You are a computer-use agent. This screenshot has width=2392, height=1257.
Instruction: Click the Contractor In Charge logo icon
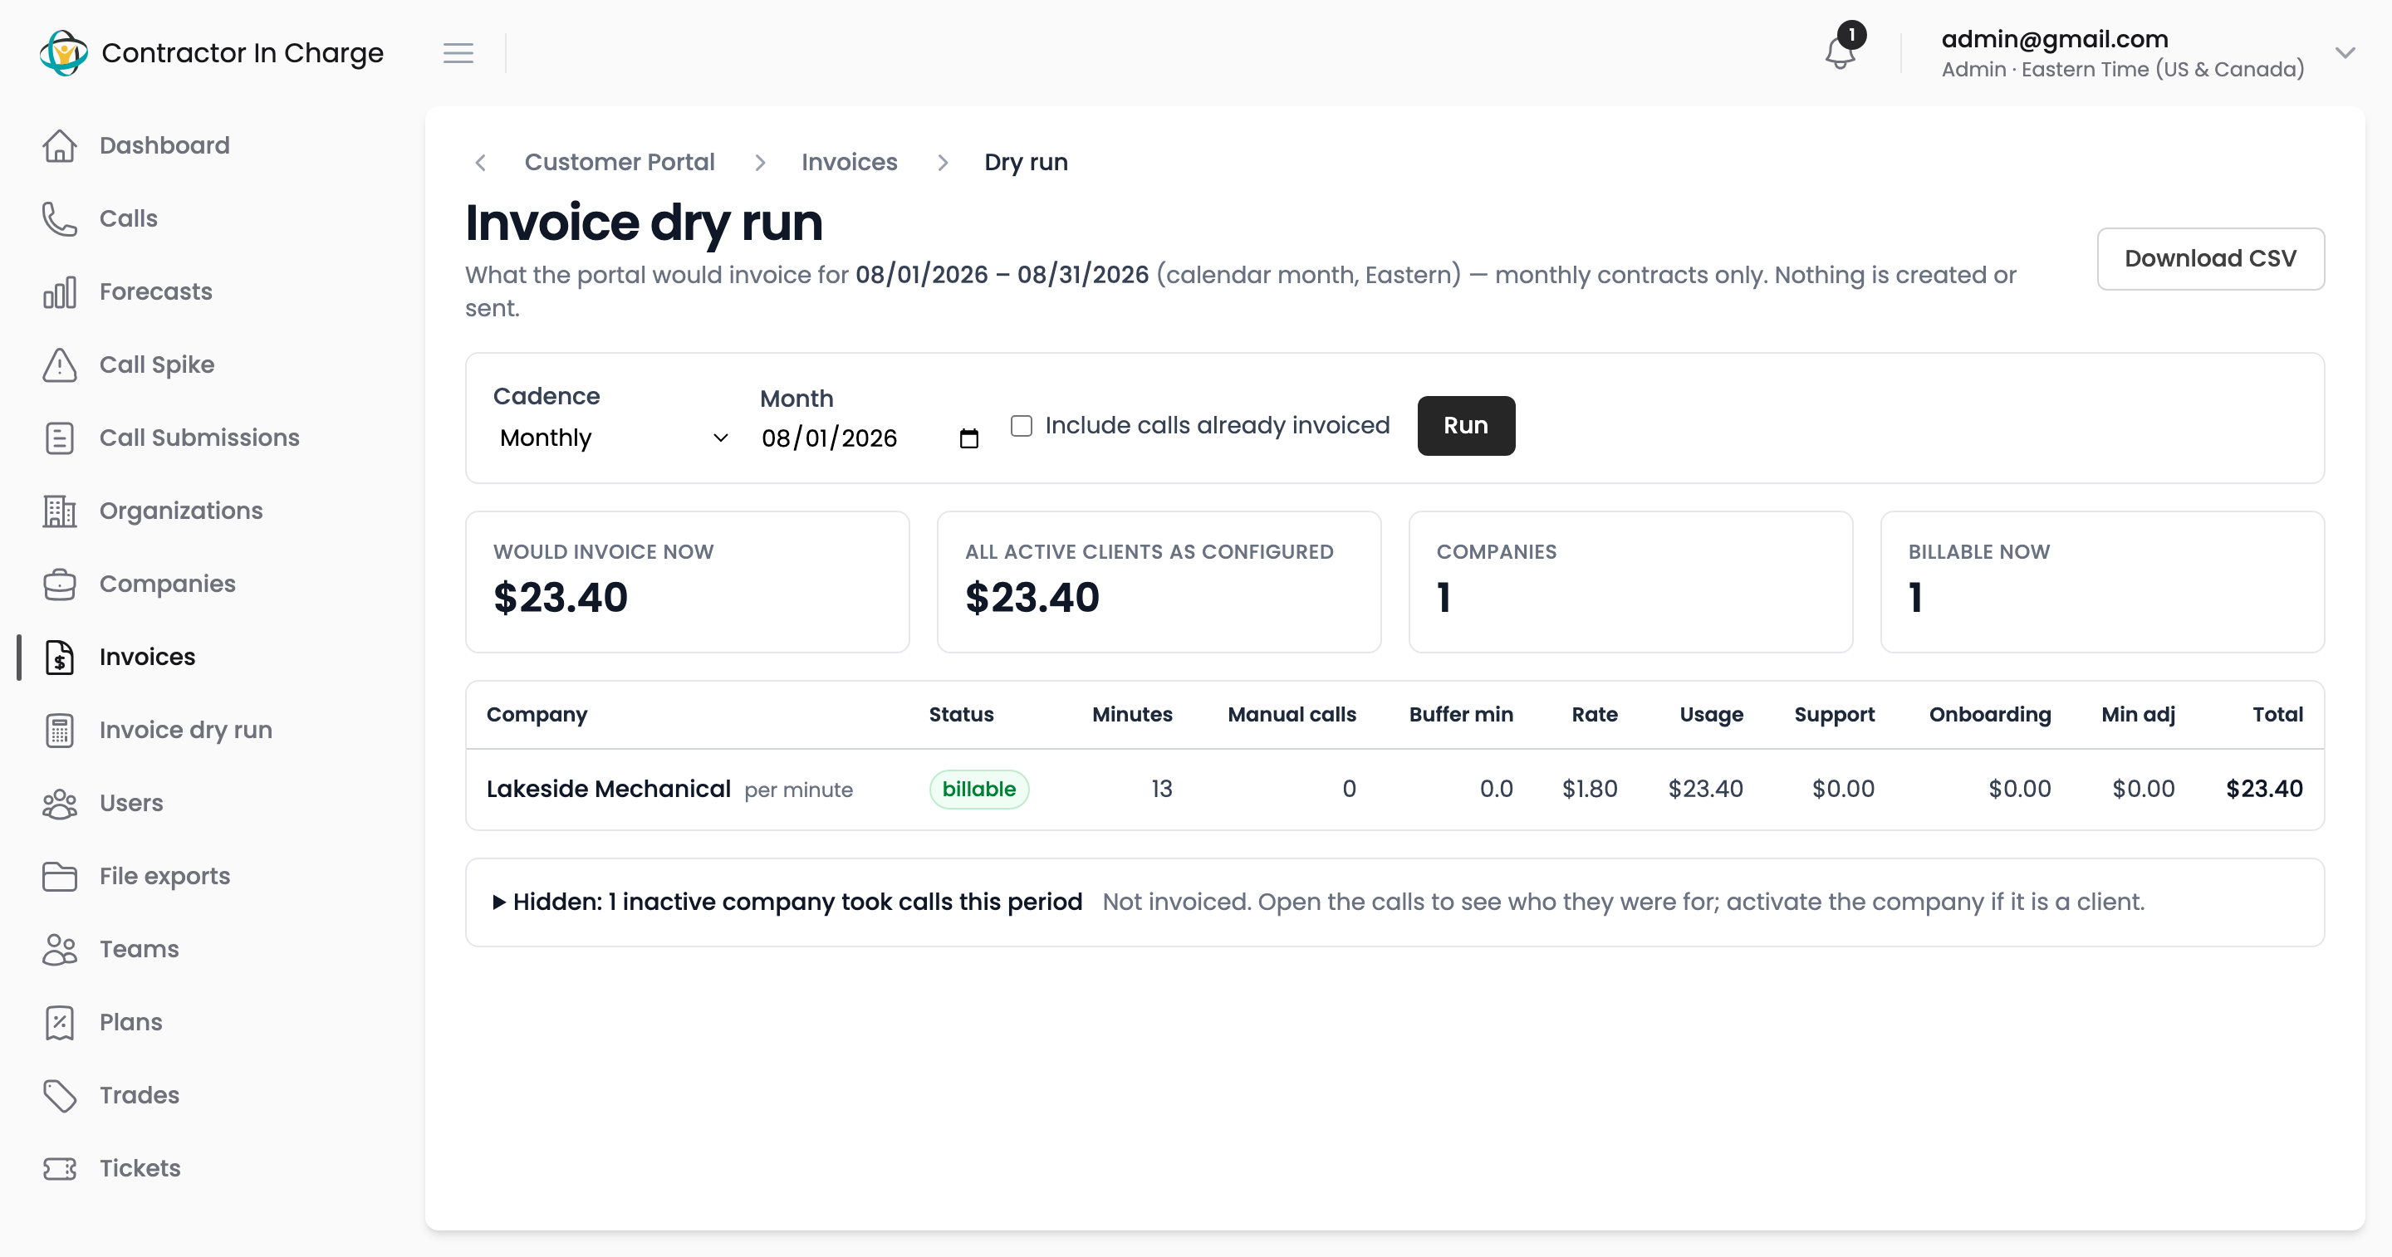[x=64, y=53]
